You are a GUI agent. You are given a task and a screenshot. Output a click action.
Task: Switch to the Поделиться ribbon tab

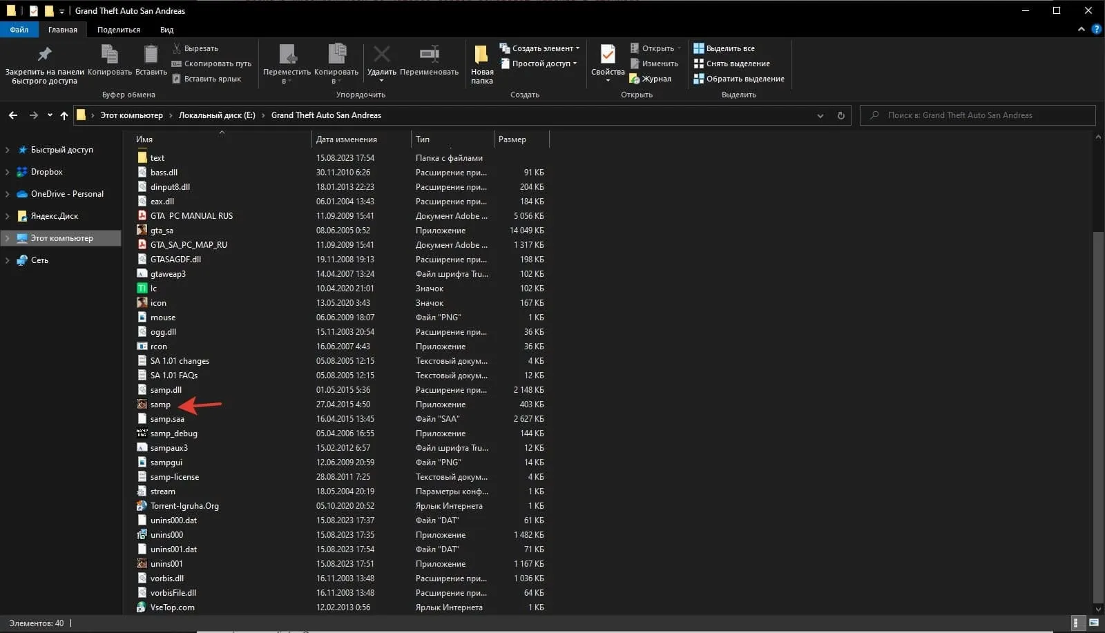coord(119,30)
